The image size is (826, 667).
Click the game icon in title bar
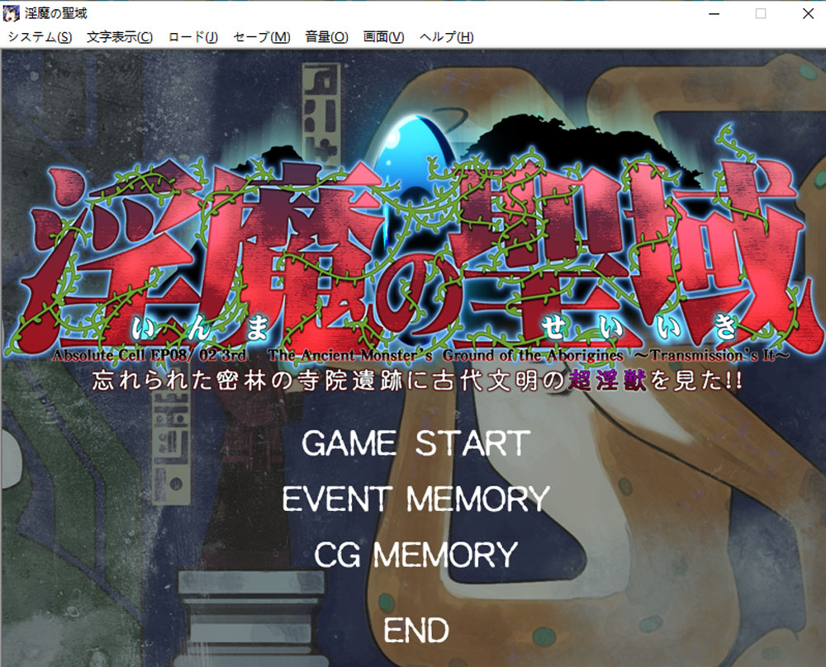tap(11, 13)
